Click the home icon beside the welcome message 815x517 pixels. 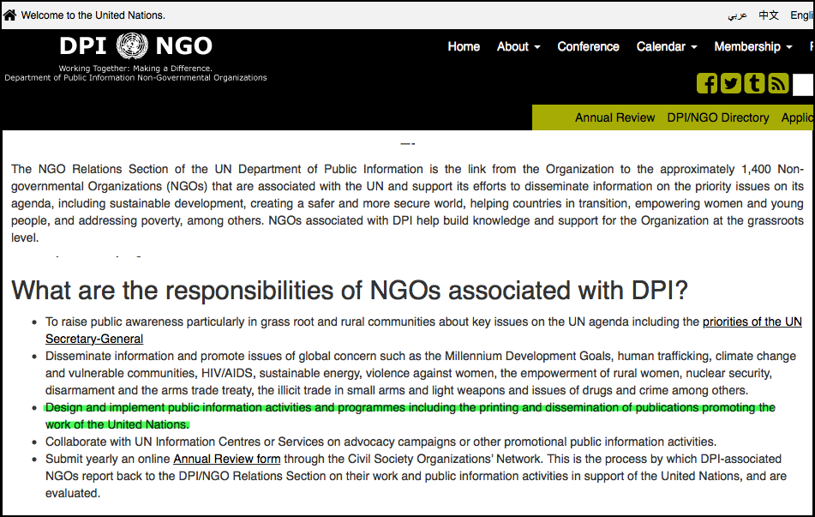pos(12,15)
